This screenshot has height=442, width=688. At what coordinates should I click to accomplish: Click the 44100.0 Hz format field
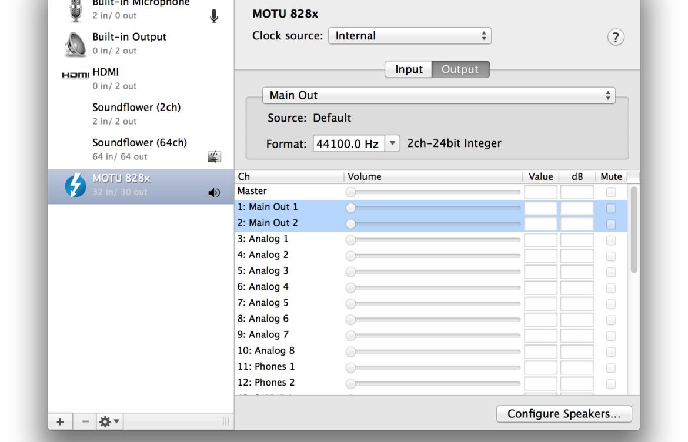pos(349,143)
